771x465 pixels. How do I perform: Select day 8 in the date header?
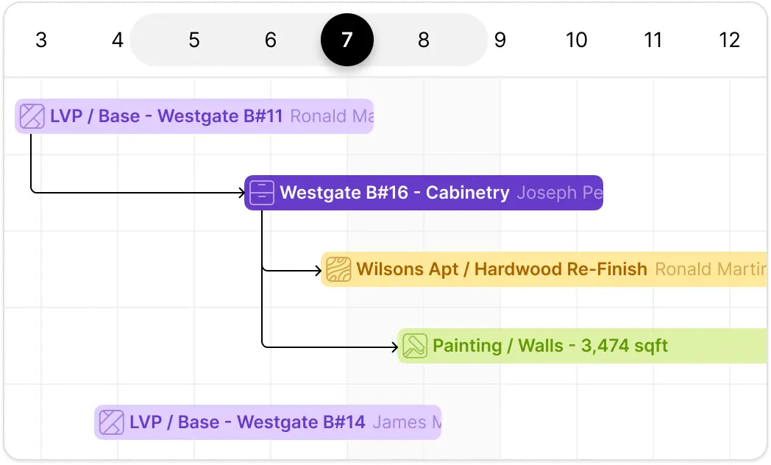(x=424, y=40)
